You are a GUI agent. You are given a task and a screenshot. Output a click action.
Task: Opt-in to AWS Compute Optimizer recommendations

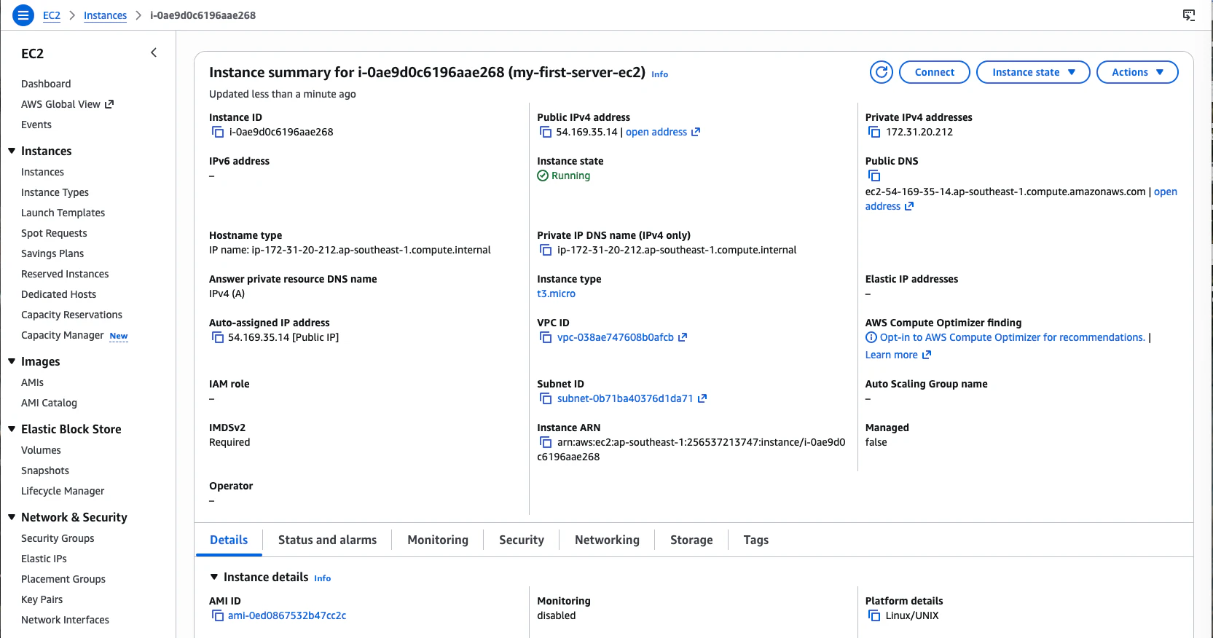click(x=1013, y=337)
